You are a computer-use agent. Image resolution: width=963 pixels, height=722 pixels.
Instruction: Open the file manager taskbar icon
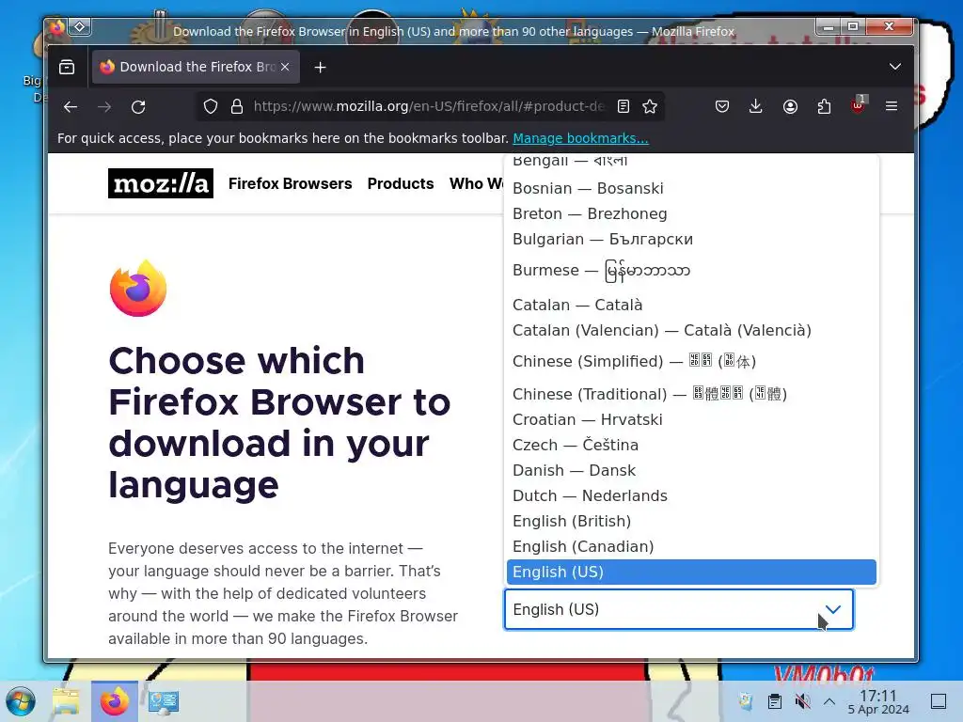(66, 701)
